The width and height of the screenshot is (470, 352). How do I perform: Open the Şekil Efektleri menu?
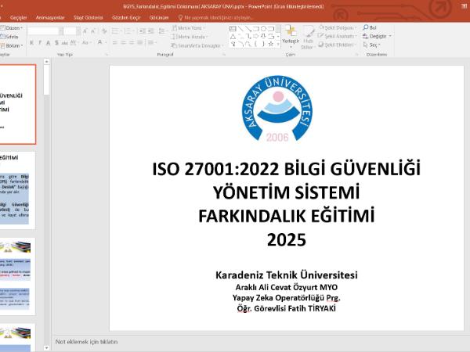pyautogui.click(x=337, y=45)
